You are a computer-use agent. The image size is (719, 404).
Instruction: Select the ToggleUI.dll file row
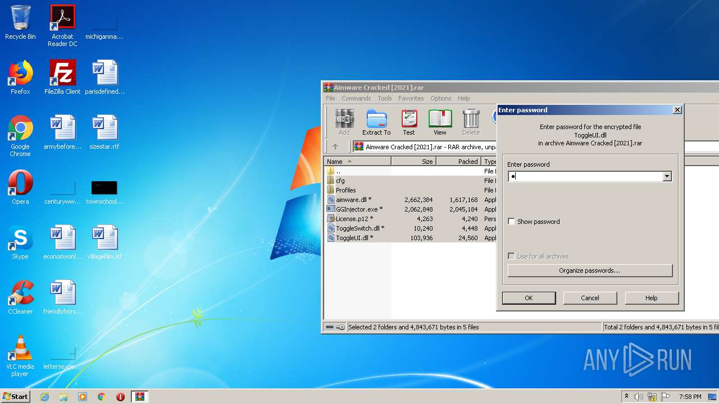(x=410, y=238)
